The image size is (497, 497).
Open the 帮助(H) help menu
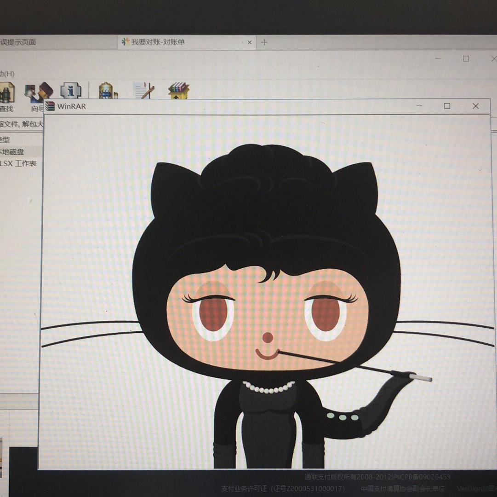[x=6, y=74]
